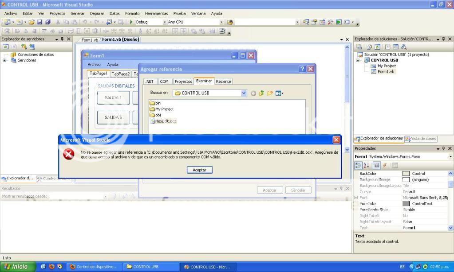Select Form1.vb in the solution explorer
454x272 pixels.
click(x=386, y=72)
